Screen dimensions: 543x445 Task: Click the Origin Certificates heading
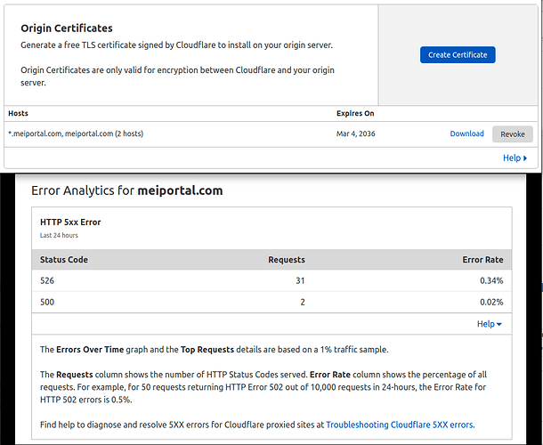(x=67, y=28)
